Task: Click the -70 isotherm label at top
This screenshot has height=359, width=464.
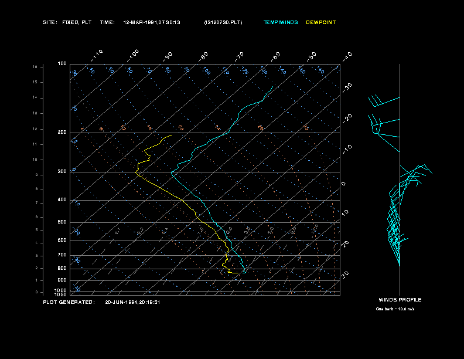Action: (x=239, y=57)
